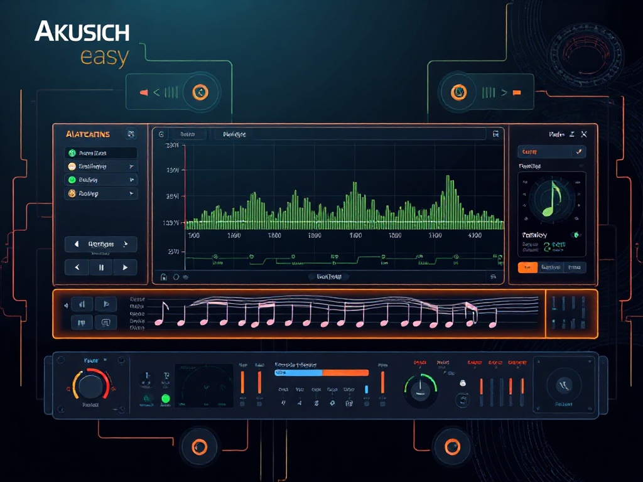Click the small white knob beside the green-arc knob

[463, 383]
